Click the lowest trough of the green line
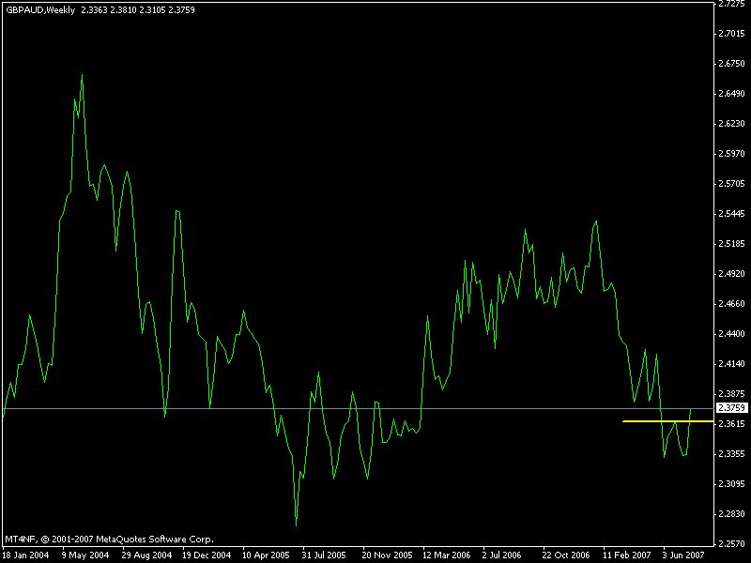 pyautogui.click(x=296, y=524)
